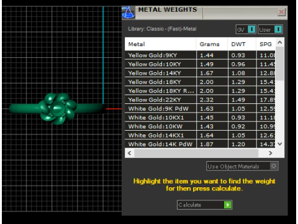The image size is (298, 224).
Task: Select the White Gold:14KX1 row
Action: (200, 136)
